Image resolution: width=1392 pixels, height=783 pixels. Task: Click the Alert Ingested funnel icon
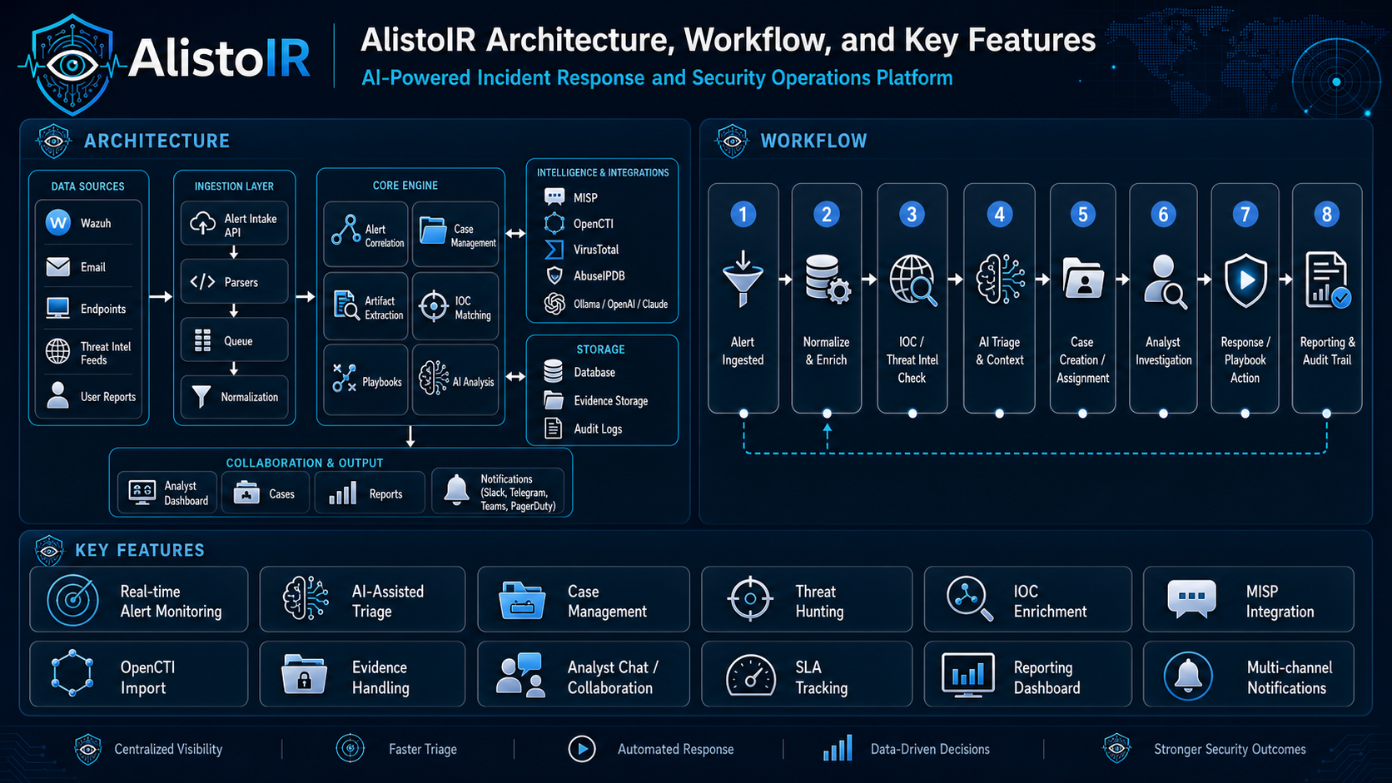[x=743, y=279]
